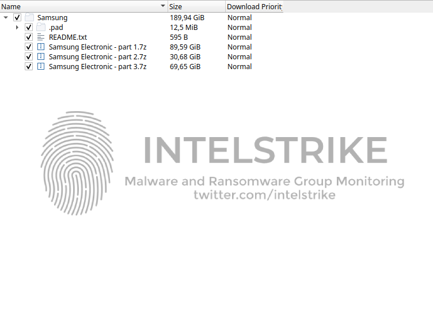This screenshot has width=433, height=326.
Task: Select the README.txt file name
Action: click(x=68, y=37)
